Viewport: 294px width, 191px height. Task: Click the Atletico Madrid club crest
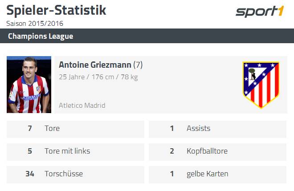(x=261, y=85)
